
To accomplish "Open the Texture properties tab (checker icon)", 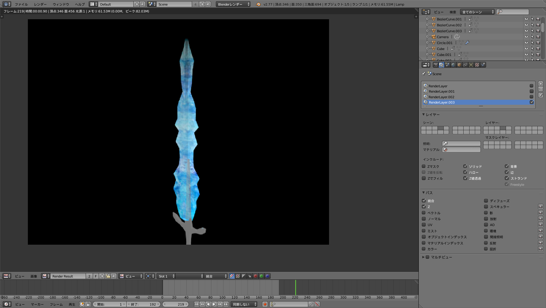I will click(477, 65).
